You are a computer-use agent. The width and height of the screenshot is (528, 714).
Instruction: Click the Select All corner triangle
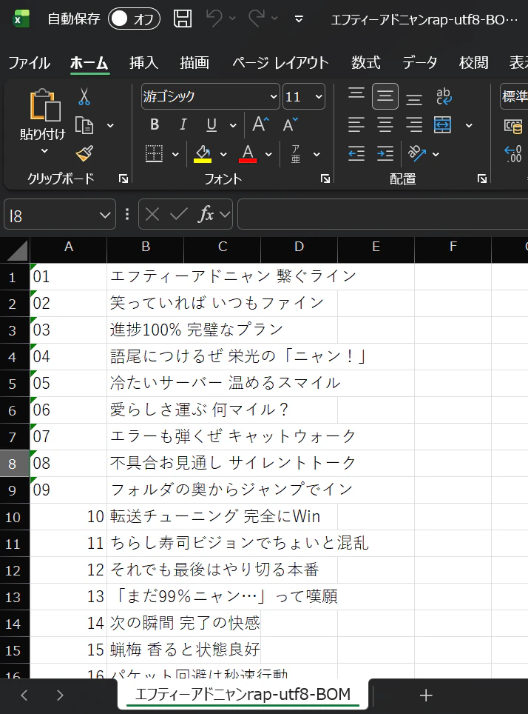tap(16, 250)
